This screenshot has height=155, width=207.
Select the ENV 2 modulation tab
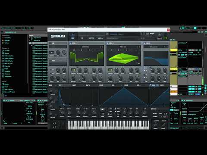click(x=74, y=85)
